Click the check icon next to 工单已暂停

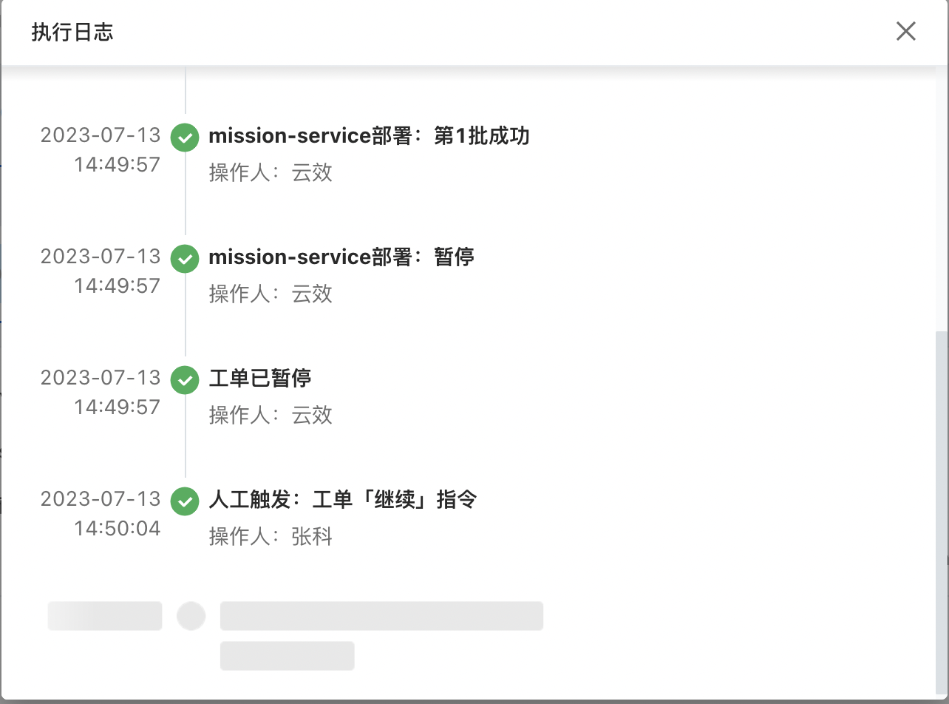point(184,379)
